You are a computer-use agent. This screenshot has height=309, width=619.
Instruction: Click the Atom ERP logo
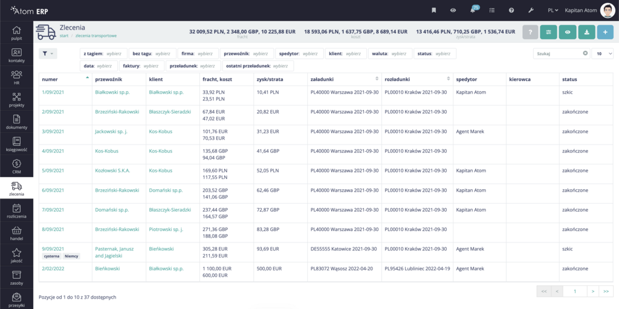(29, 11)
